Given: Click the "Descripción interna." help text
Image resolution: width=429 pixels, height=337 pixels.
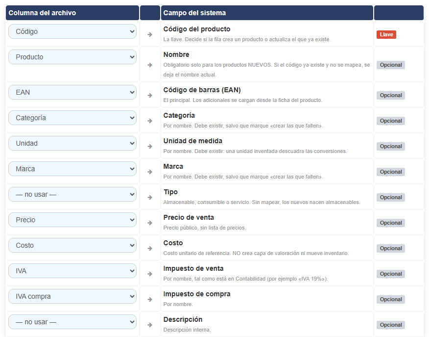Looking at the screenshot, I should [x=187, y=330].
